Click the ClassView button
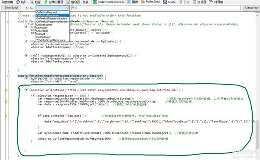260x160 pixels. point(251,8)
